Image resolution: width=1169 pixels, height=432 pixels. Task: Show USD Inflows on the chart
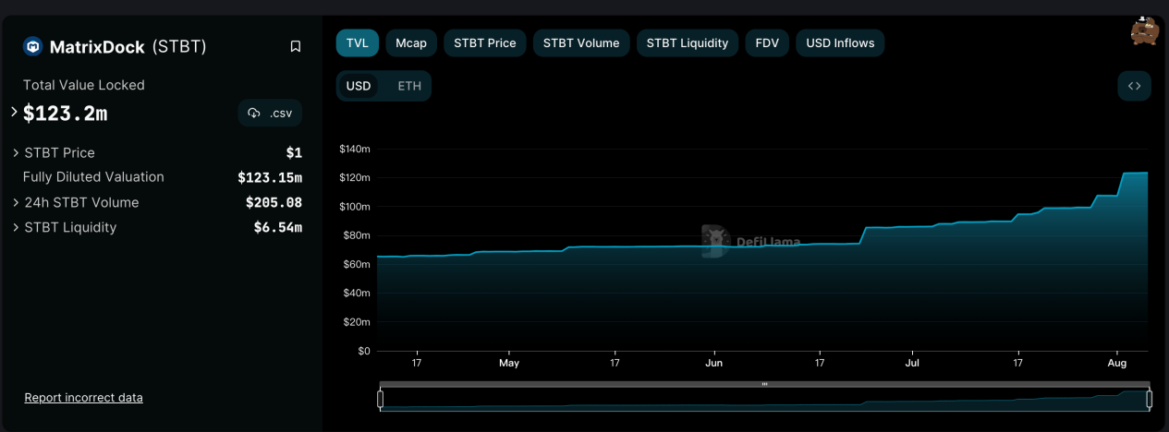click(840, 42)
